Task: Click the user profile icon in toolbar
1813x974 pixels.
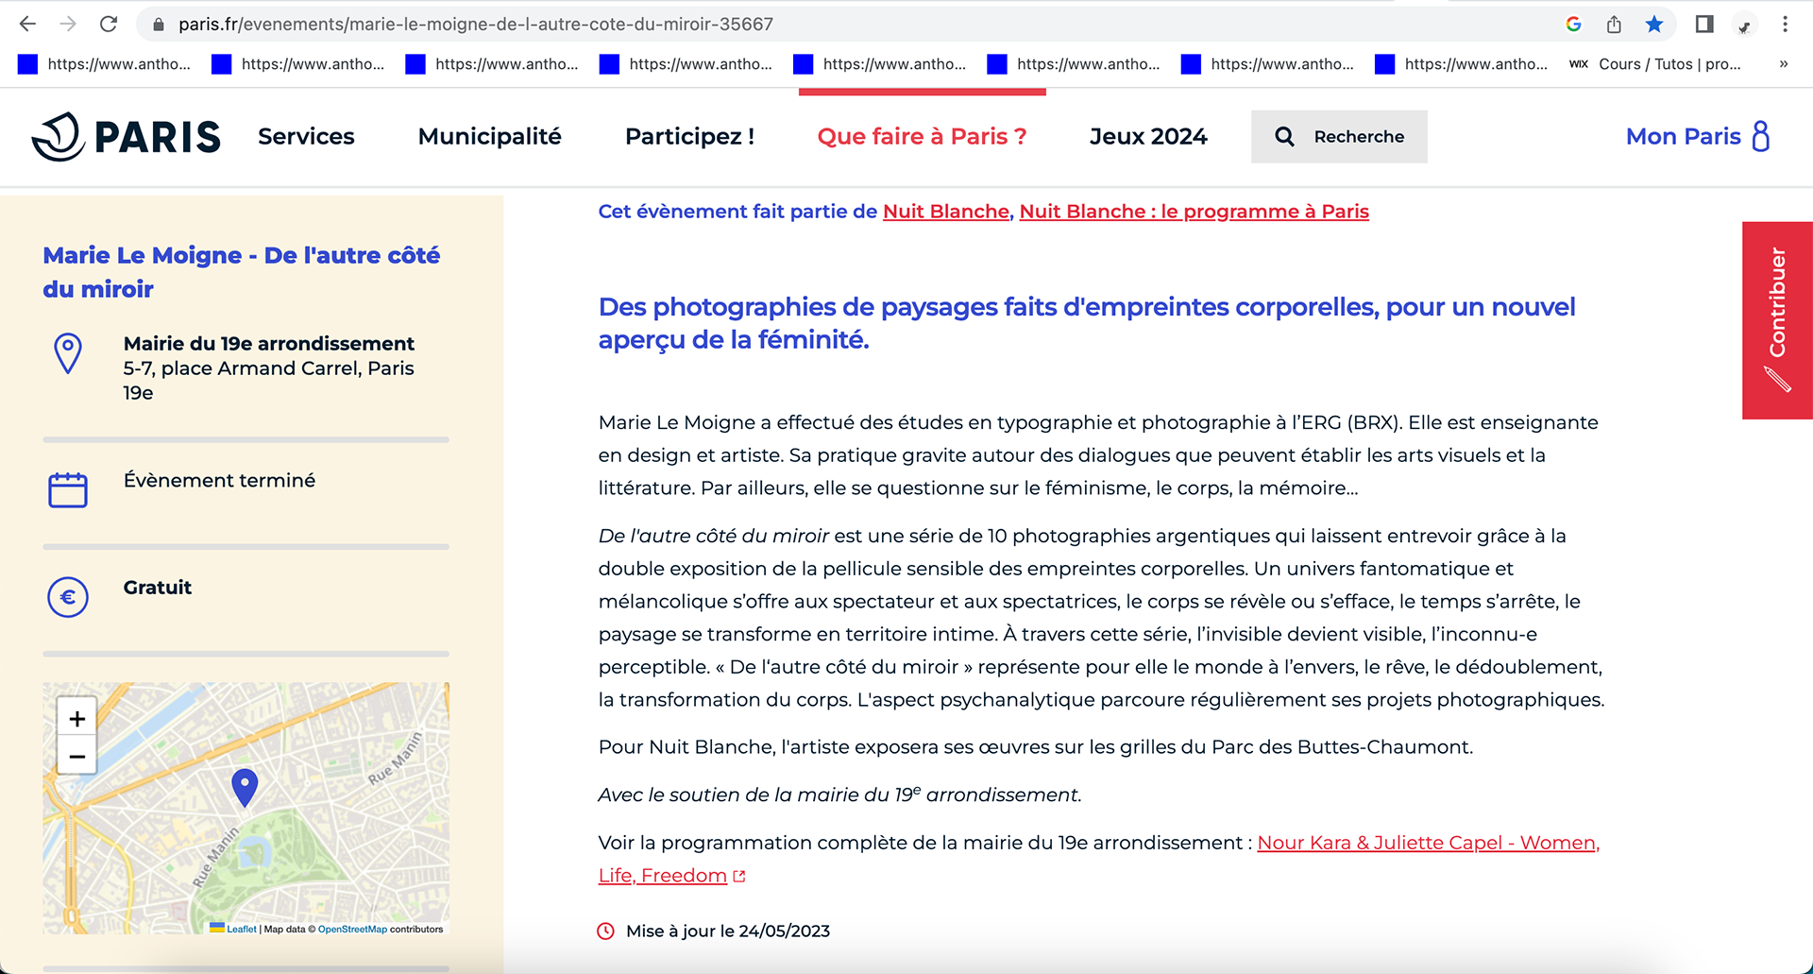Action: click(1745, 25)
